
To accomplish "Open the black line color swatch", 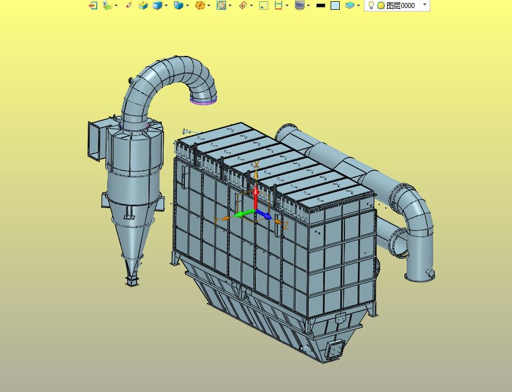I will tap(321, 6).
